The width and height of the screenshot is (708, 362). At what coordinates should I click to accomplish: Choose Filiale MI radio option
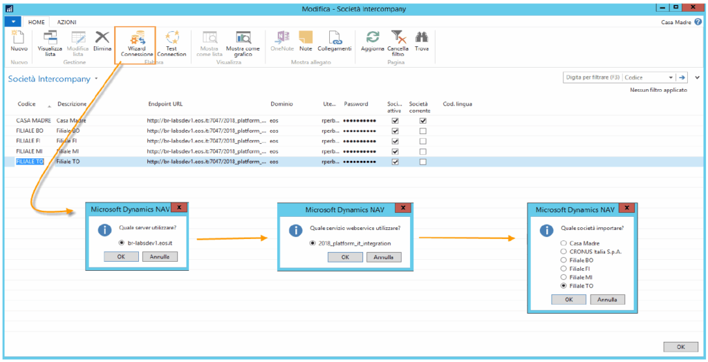pyautogui.click(x=563, y=277)
